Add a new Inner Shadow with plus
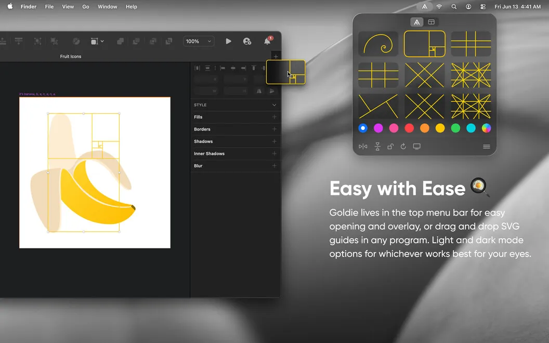The image size is (549, 343). click(274, 154)
